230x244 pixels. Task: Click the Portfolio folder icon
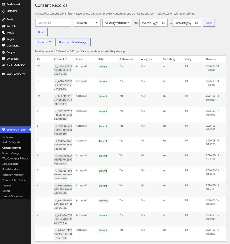coord(3,26)
